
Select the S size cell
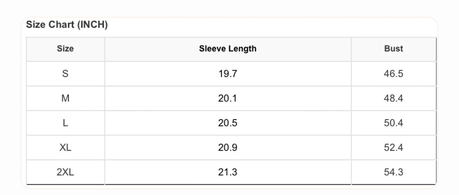coord(65,74)
